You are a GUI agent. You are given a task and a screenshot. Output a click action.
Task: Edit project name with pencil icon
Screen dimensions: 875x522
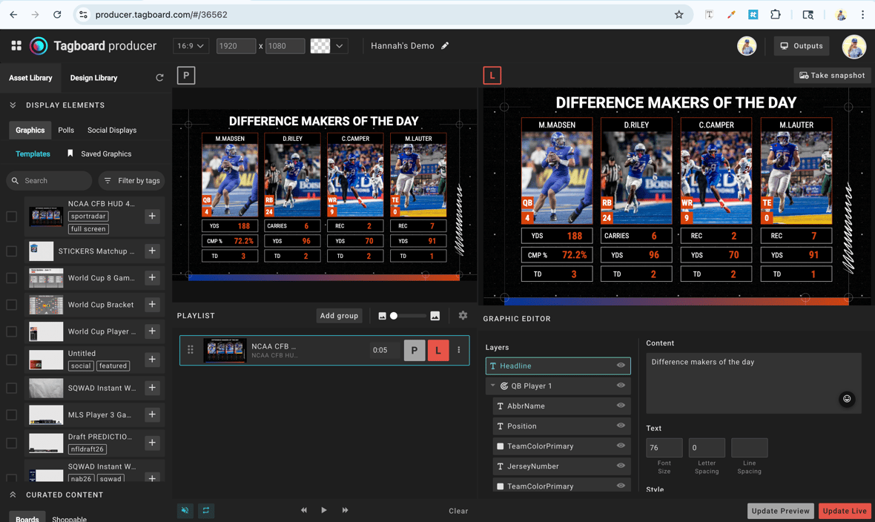point(445,46)
